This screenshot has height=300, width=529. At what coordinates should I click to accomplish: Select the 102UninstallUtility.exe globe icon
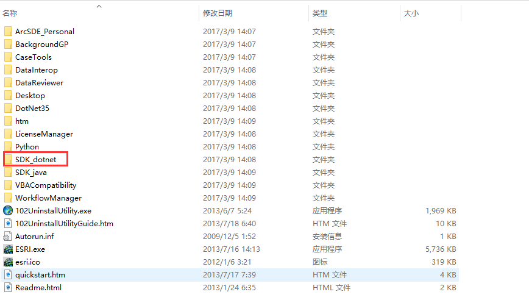8,211
